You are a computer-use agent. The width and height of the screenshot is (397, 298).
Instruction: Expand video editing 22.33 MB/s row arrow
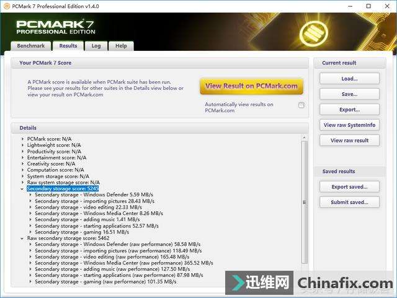30,207
